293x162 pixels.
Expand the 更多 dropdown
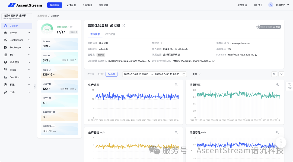click(196, 74)
